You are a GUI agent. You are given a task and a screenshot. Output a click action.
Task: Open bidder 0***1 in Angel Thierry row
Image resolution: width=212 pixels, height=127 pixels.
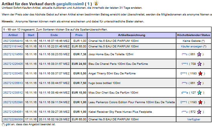[x=184, y=74]
